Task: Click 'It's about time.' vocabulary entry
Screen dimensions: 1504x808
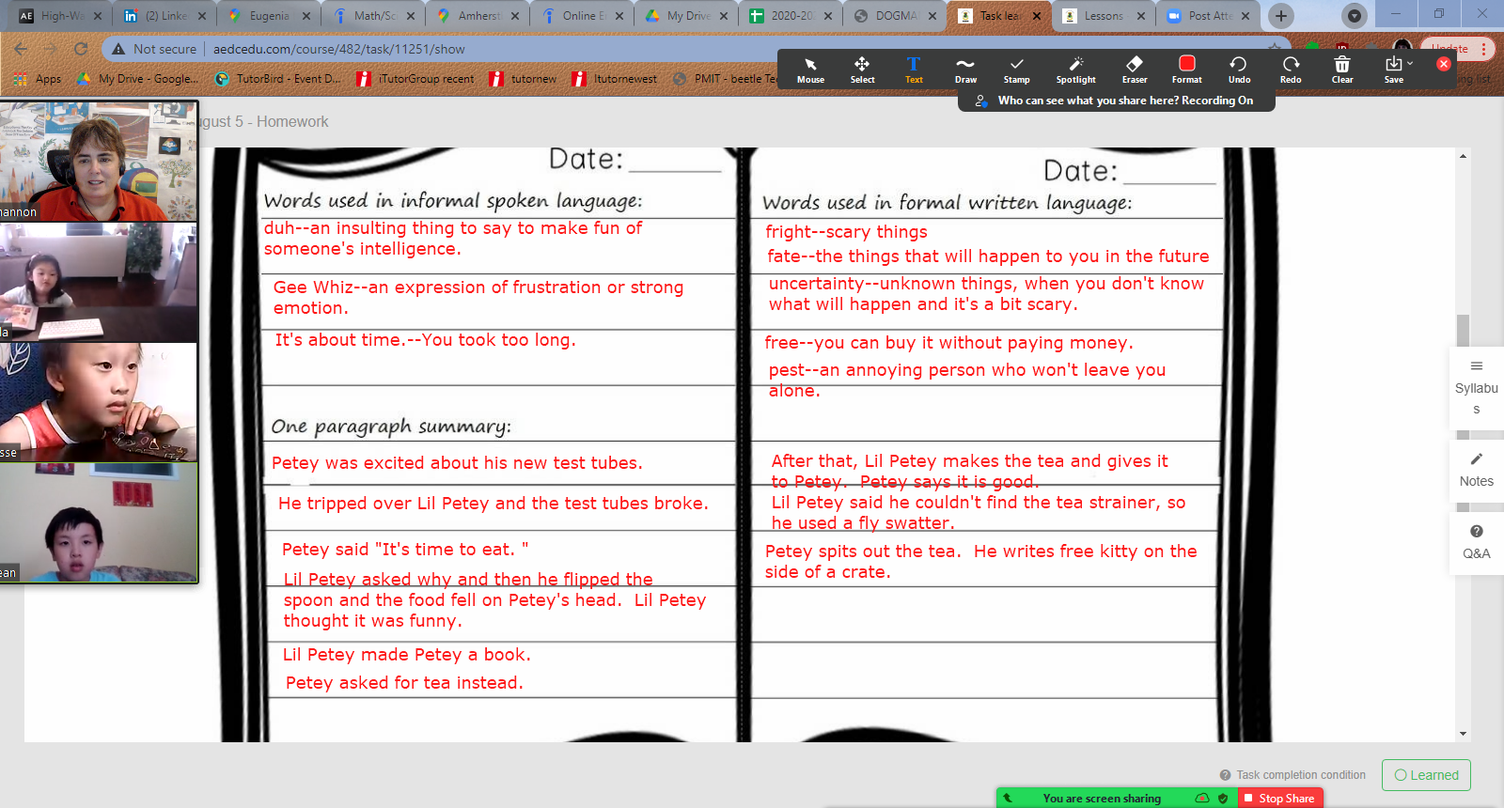Action: pos(425,340)
